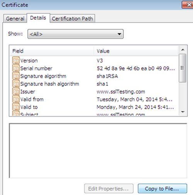193x195 pixels.
Task: Click inside the empty field details box
Action: click(98, 151)
